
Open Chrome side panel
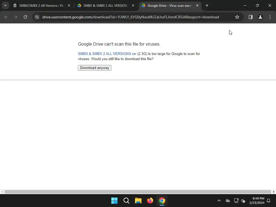coord(250,17)
